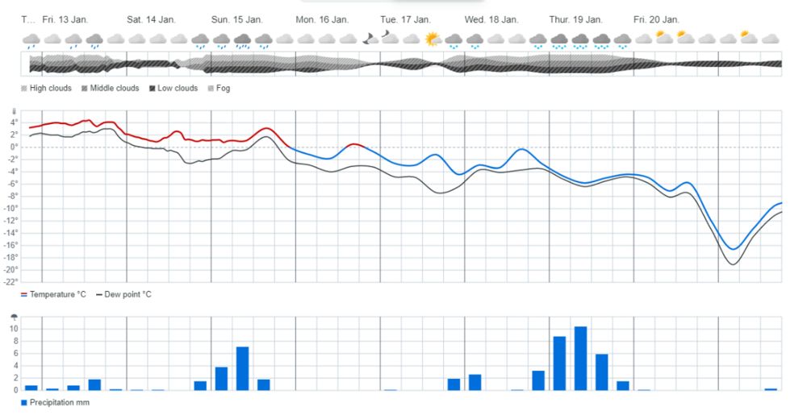Click the Temperature °C legend label

click(x=57, y=294)
